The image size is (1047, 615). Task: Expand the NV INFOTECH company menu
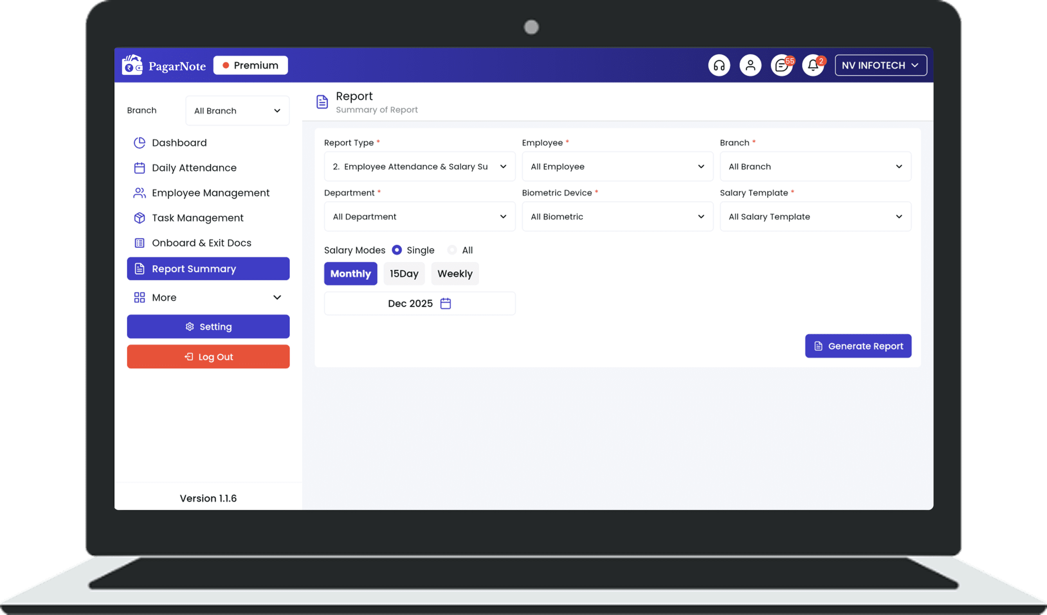(x=881, y=65)
